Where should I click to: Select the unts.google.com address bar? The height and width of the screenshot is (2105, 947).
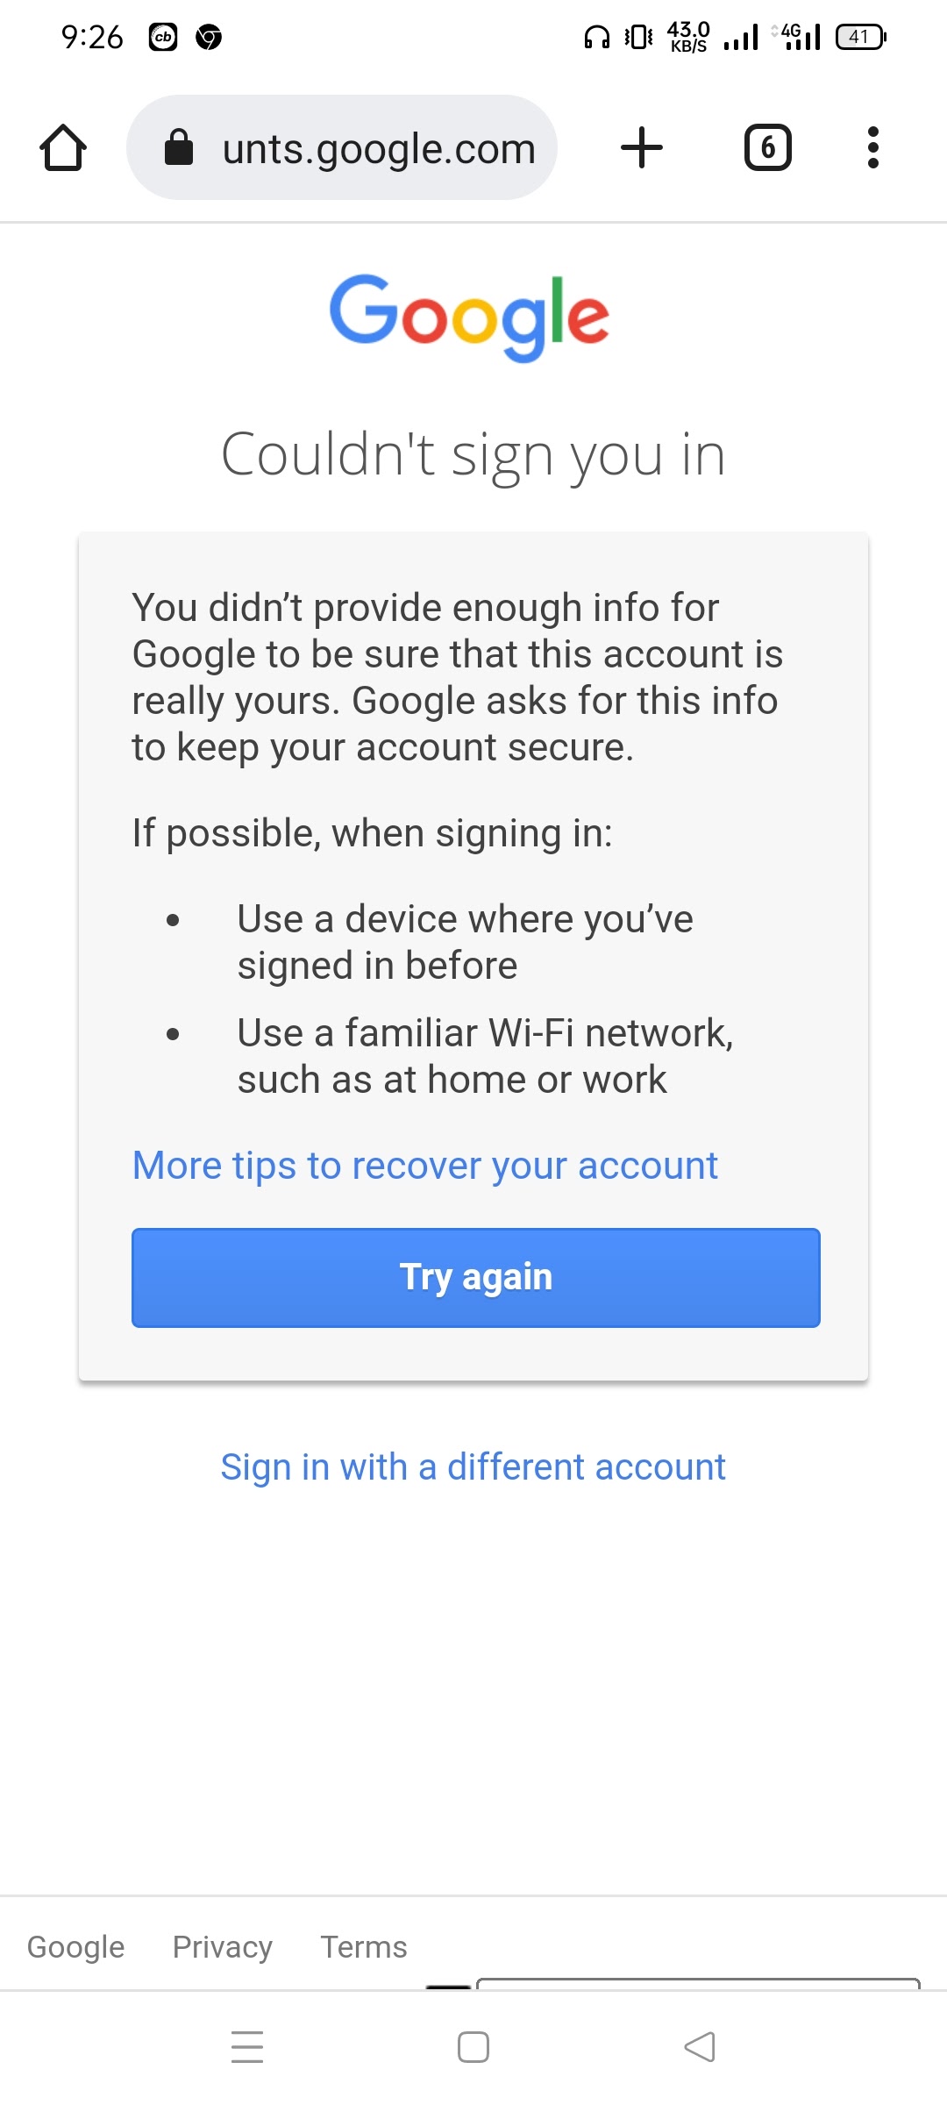point(342,147)
